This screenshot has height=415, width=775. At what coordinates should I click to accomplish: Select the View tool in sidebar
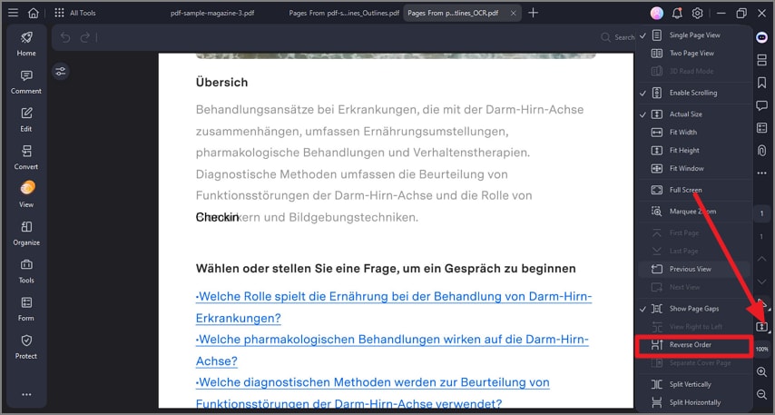coord(26,195)
